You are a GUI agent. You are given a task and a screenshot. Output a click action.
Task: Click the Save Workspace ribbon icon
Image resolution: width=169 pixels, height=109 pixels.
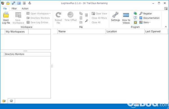(x=18, y=15)
